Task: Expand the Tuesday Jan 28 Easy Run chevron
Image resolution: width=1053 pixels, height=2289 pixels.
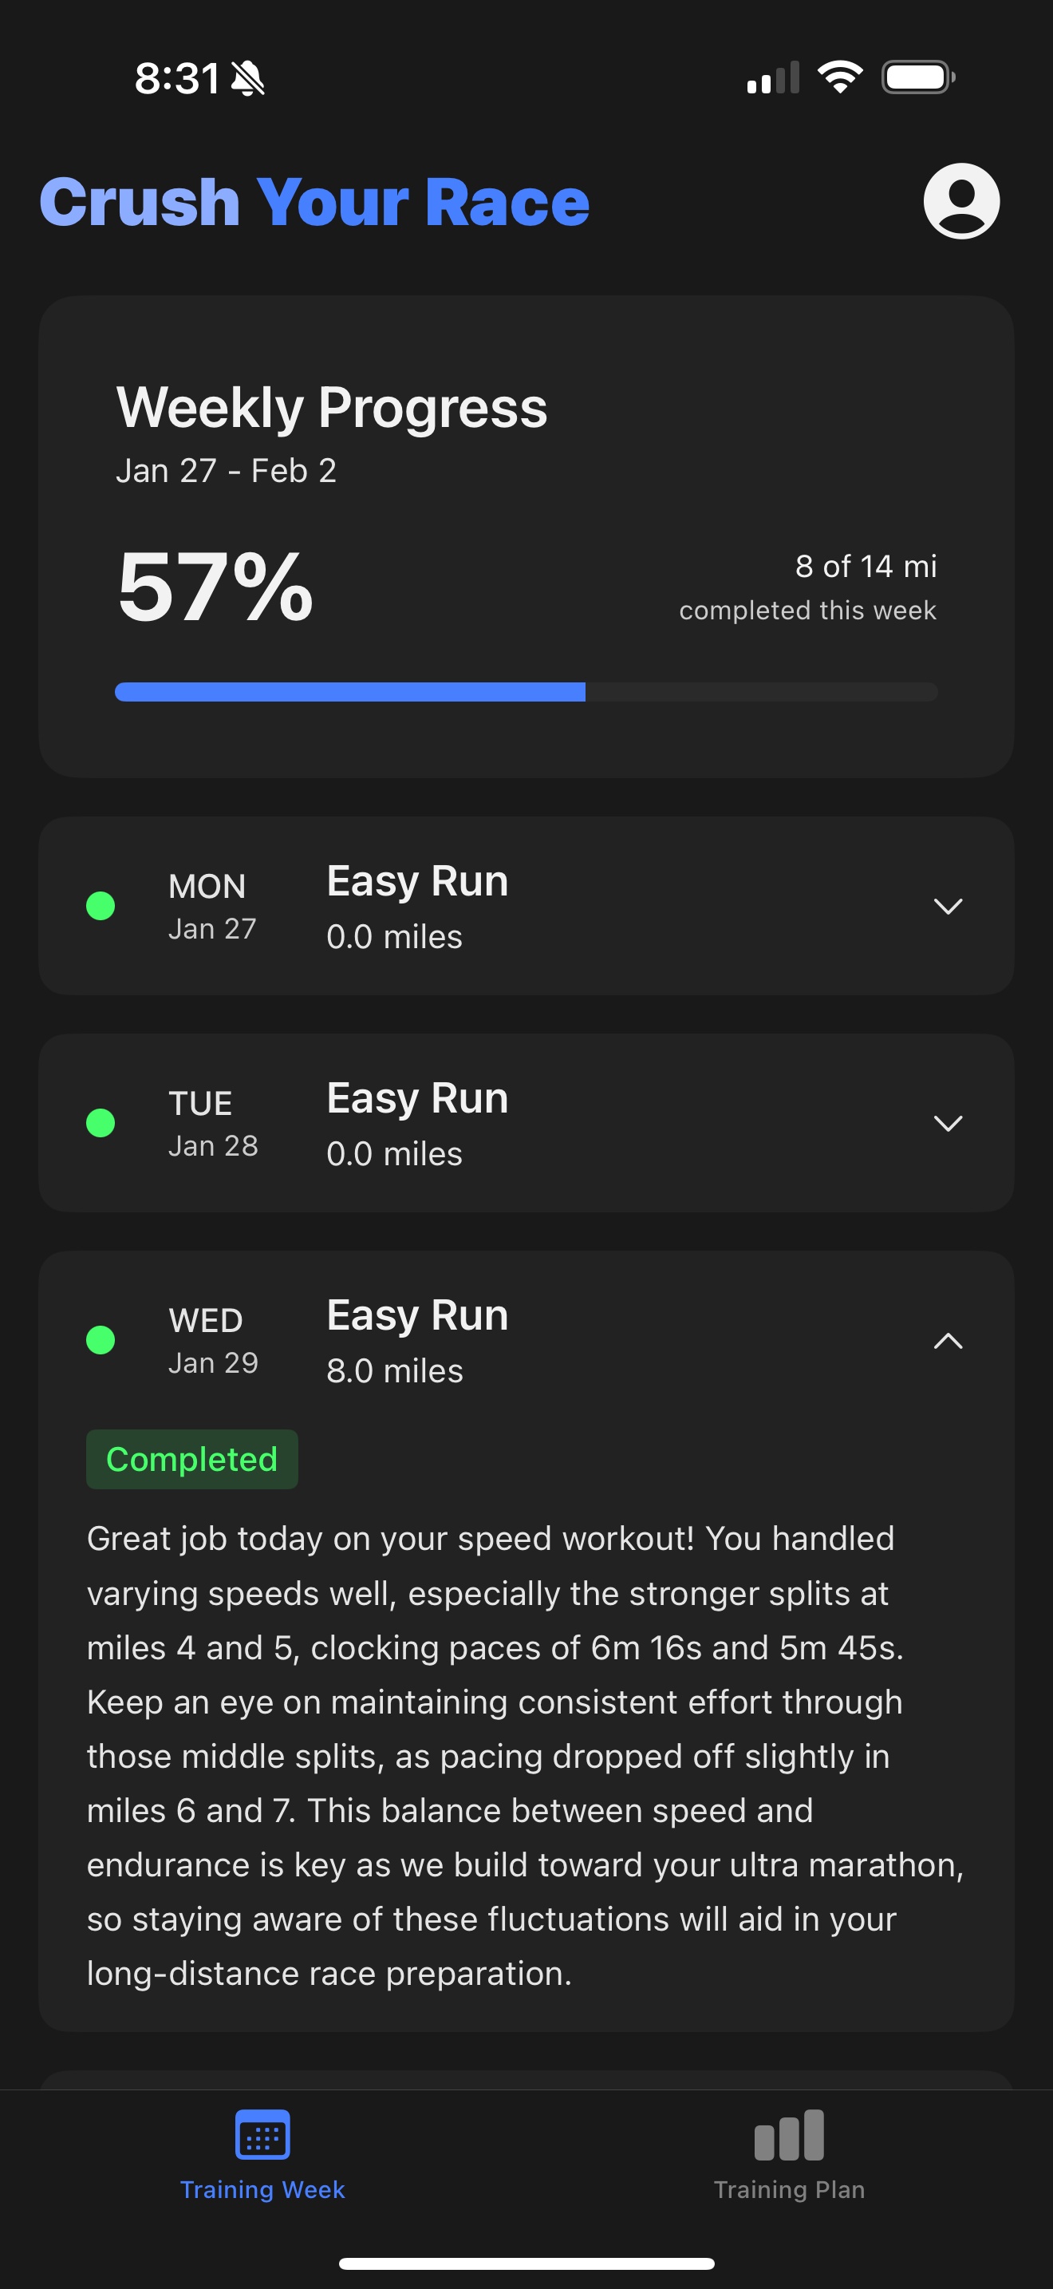Action: (x=948, y=1123)
